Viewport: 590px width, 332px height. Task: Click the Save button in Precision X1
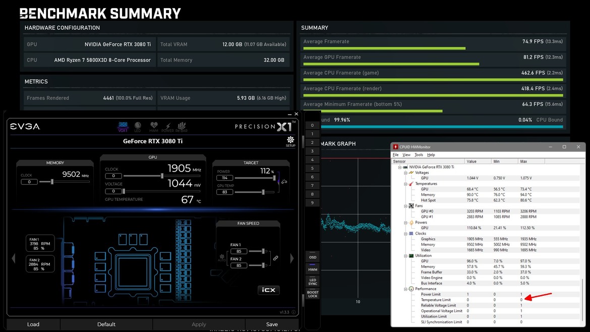click(272, 324)
